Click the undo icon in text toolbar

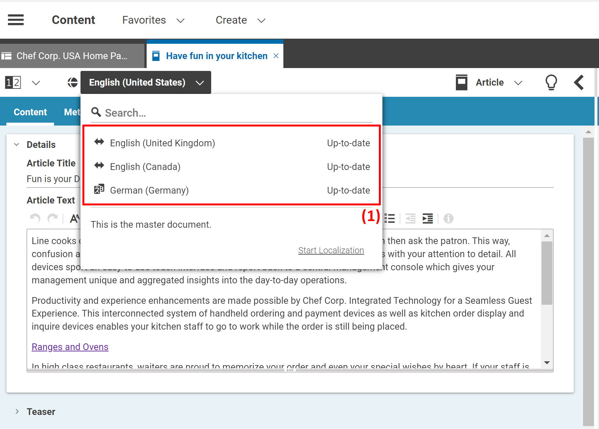(x=35, y=218)
